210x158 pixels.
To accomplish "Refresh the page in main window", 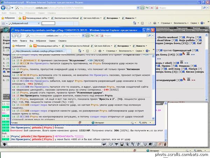I will (147, 8).
